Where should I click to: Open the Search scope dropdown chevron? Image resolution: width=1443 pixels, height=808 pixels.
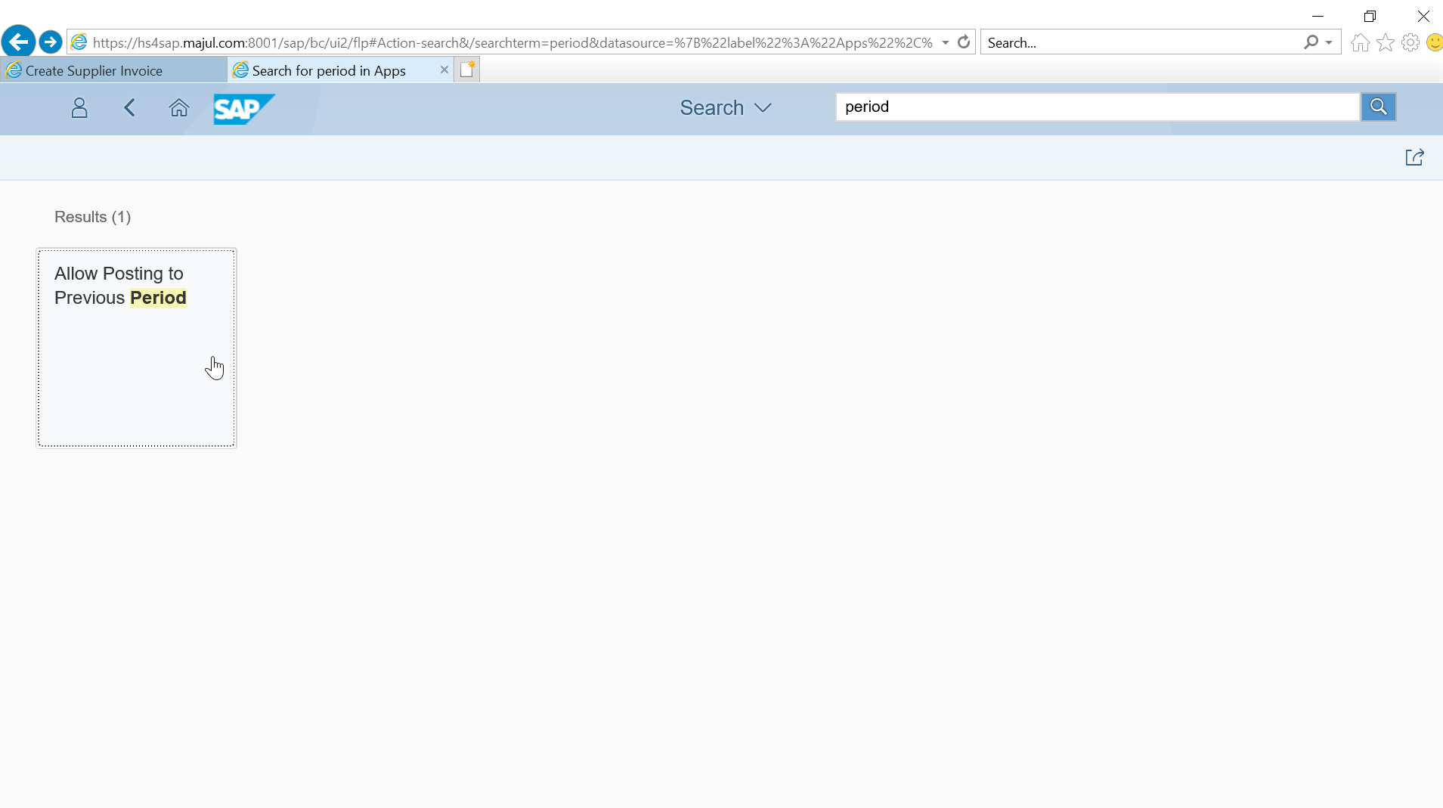point(763,108)
